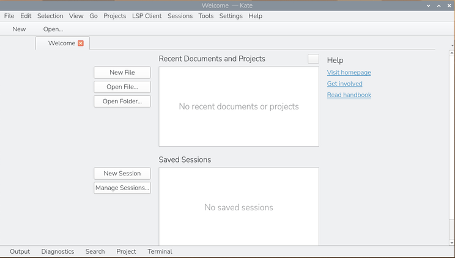455x258 pixels.
Task: Open the File menu
Action: (x=9, y=16)
